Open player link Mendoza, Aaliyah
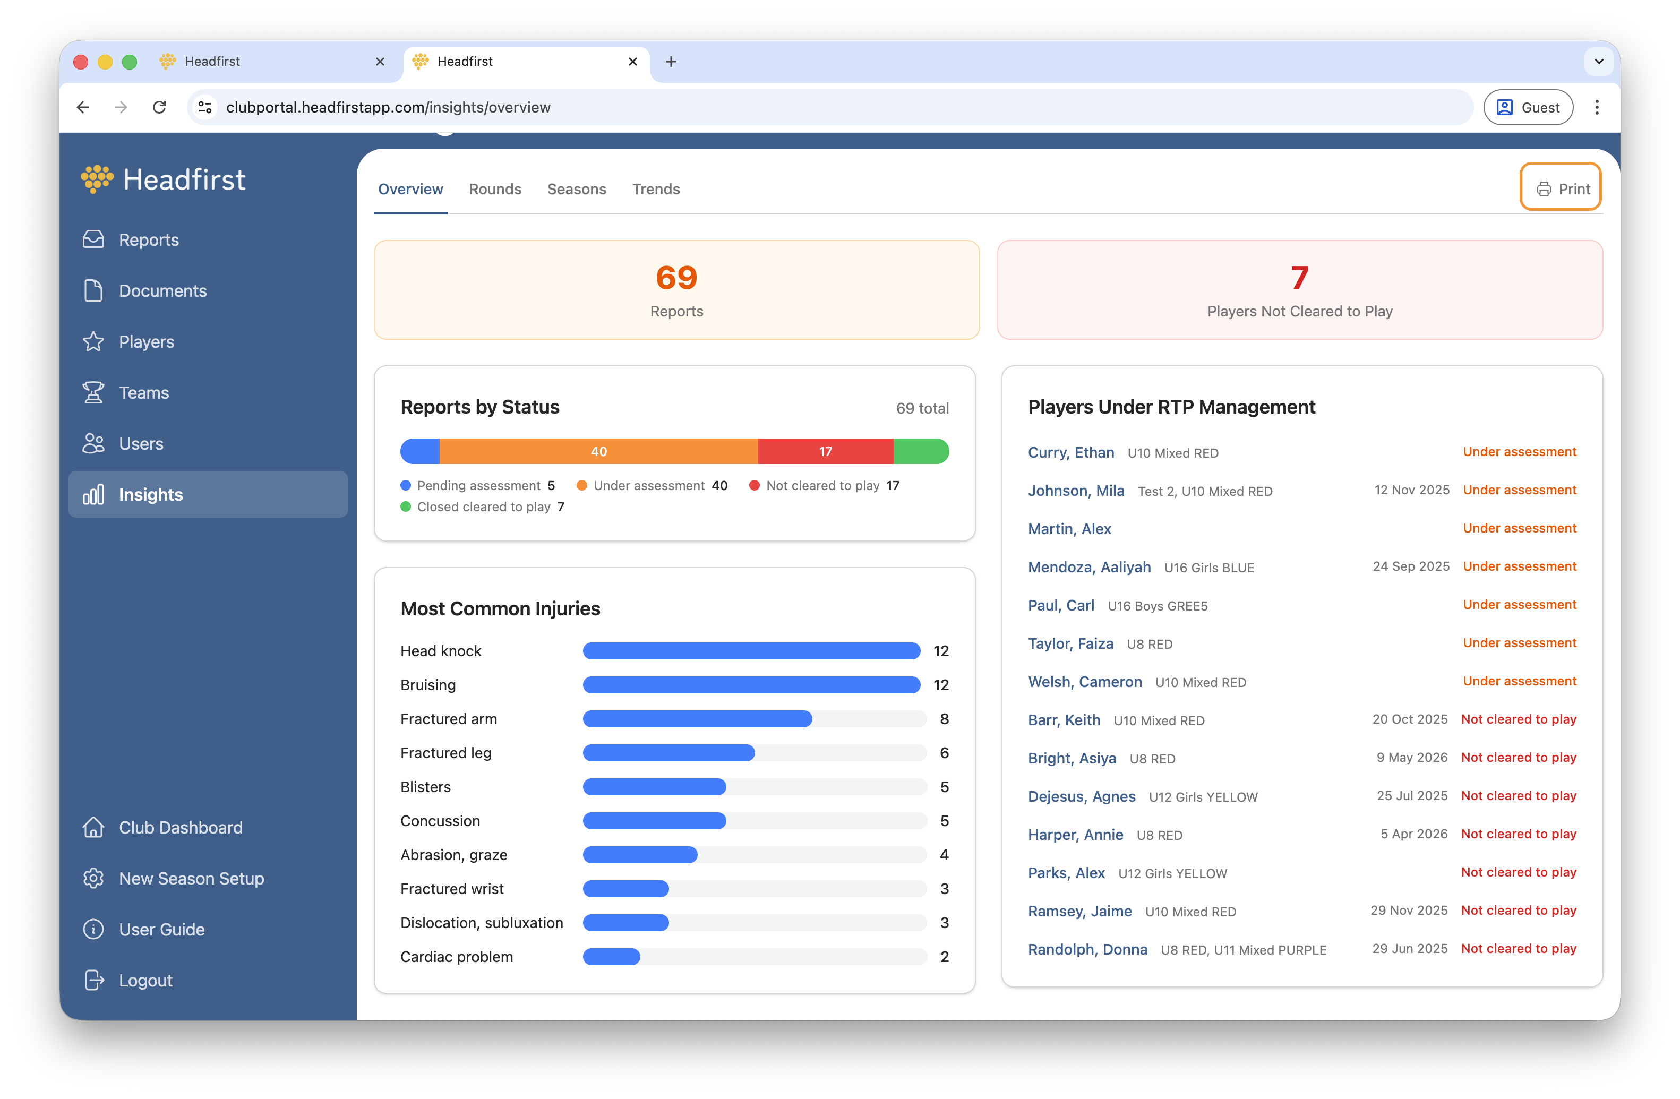 coord(1088,567)
